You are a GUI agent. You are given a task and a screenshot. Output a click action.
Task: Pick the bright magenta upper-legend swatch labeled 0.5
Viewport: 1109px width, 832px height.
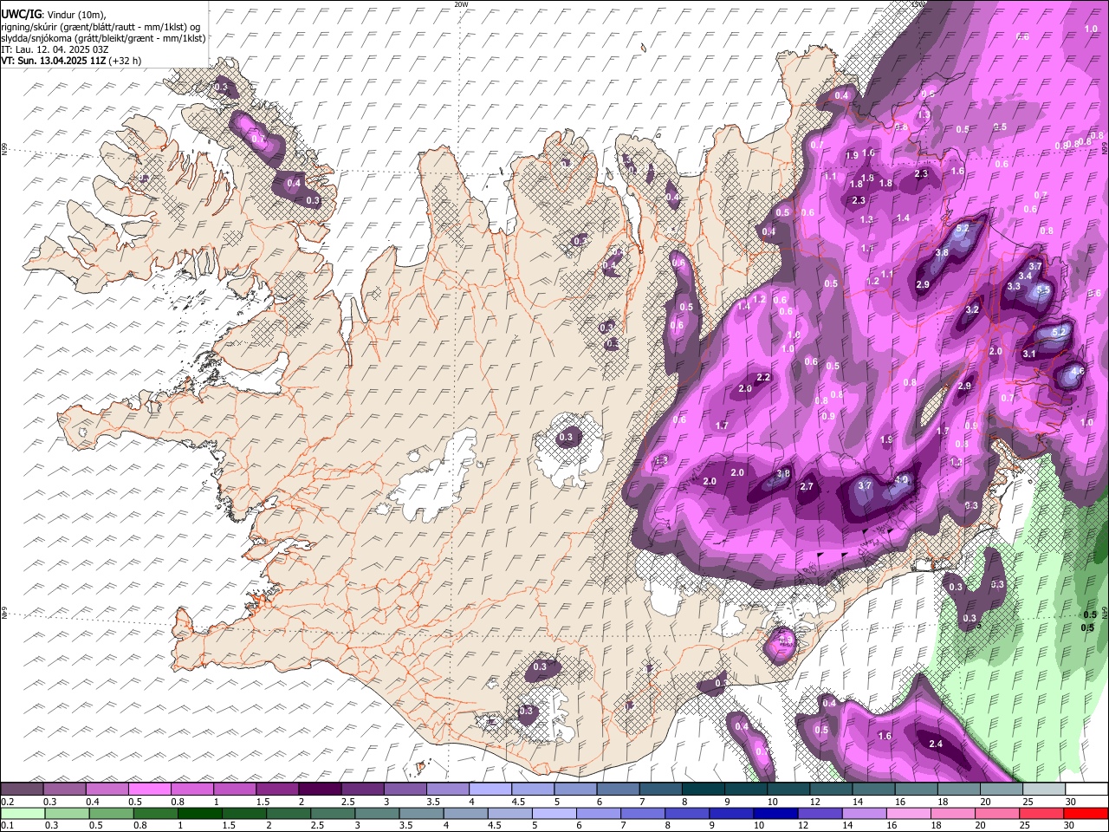click(149, 790)
